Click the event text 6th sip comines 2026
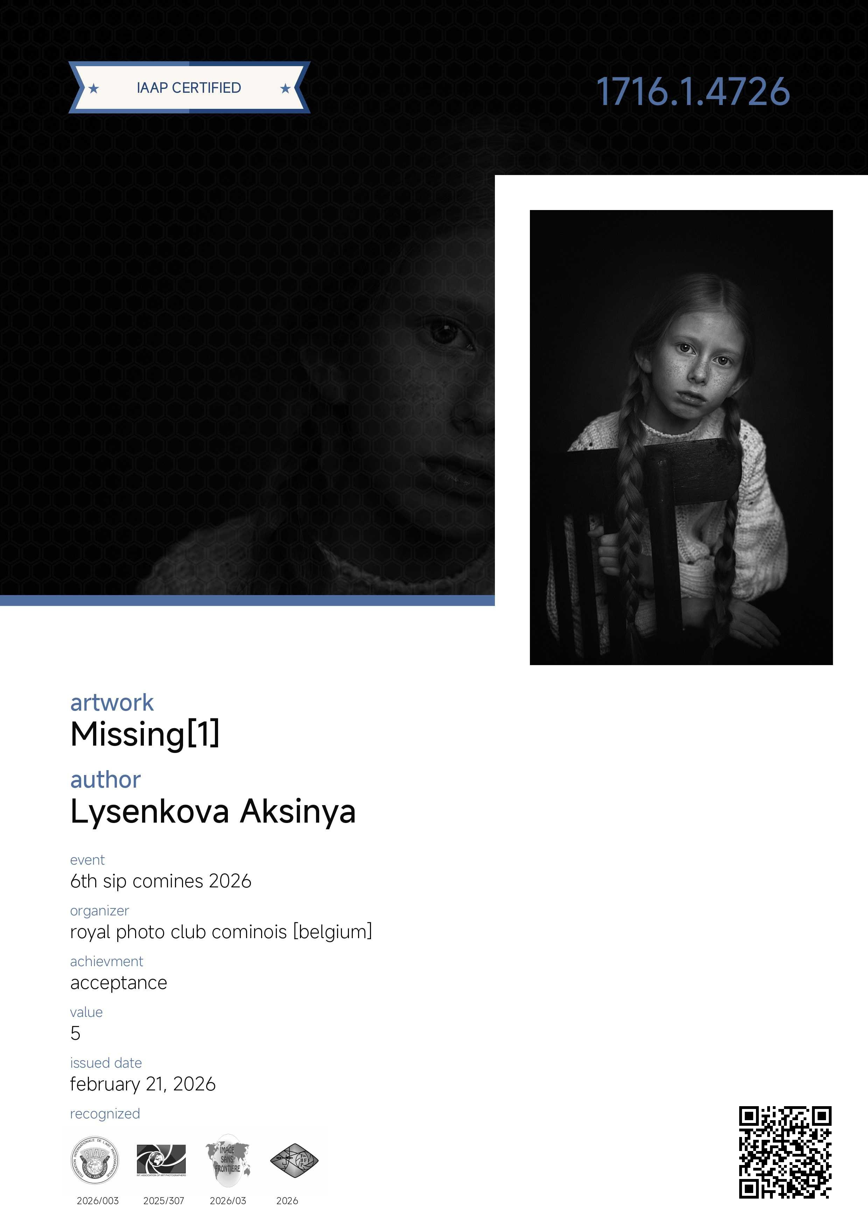The width and height of the screenshot is (868, 1228). tap(161, 881)
